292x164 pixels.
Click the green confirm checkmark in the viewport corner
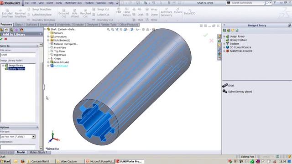click(x=206, y=35)
